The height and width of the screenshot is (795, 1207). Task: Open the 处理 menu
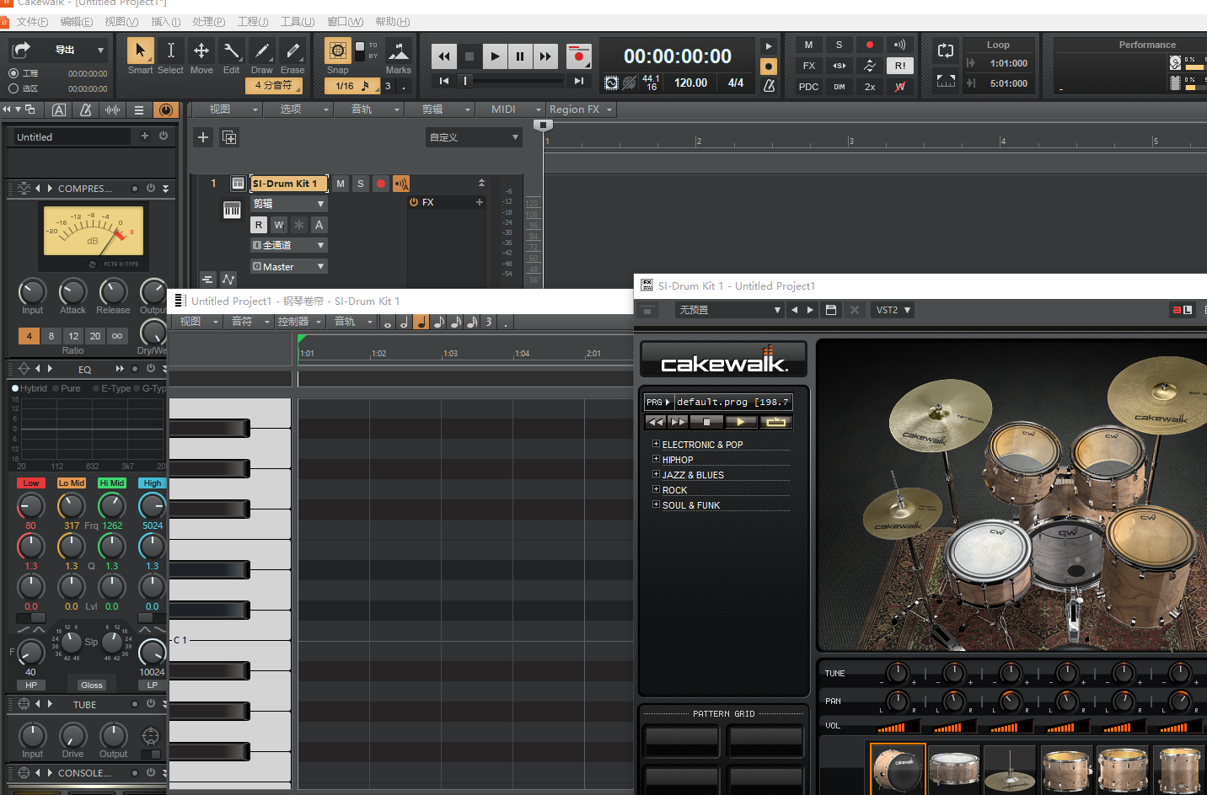(x=209, y=22)
